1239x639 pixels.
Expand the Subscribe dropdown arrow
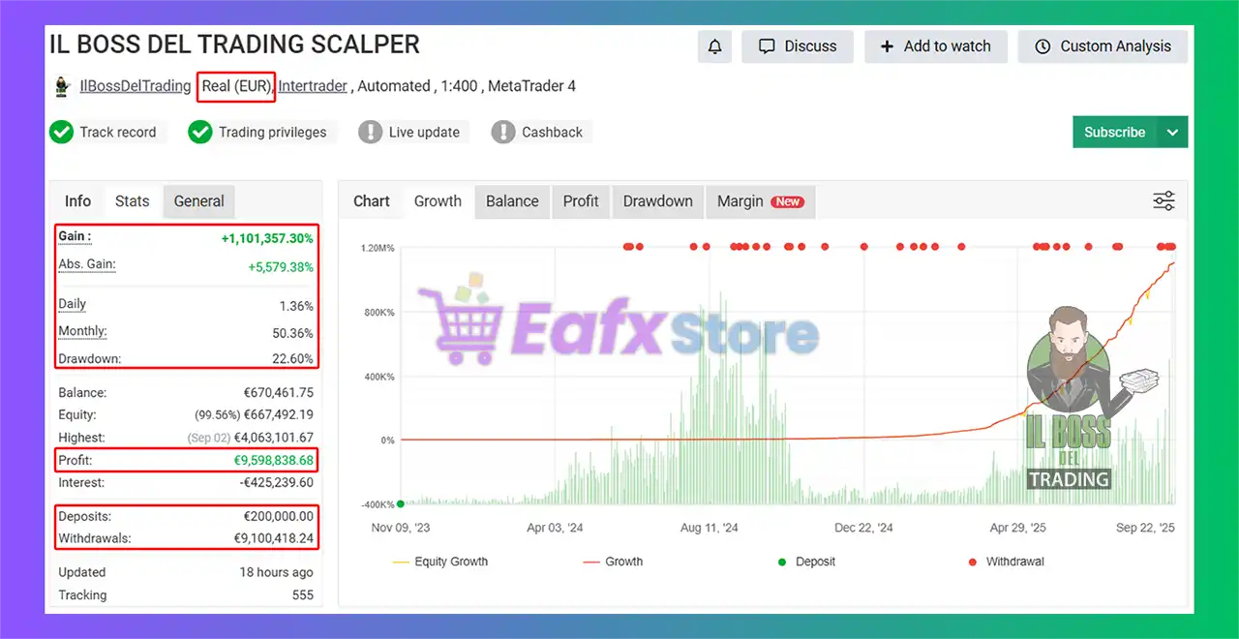1172,133
